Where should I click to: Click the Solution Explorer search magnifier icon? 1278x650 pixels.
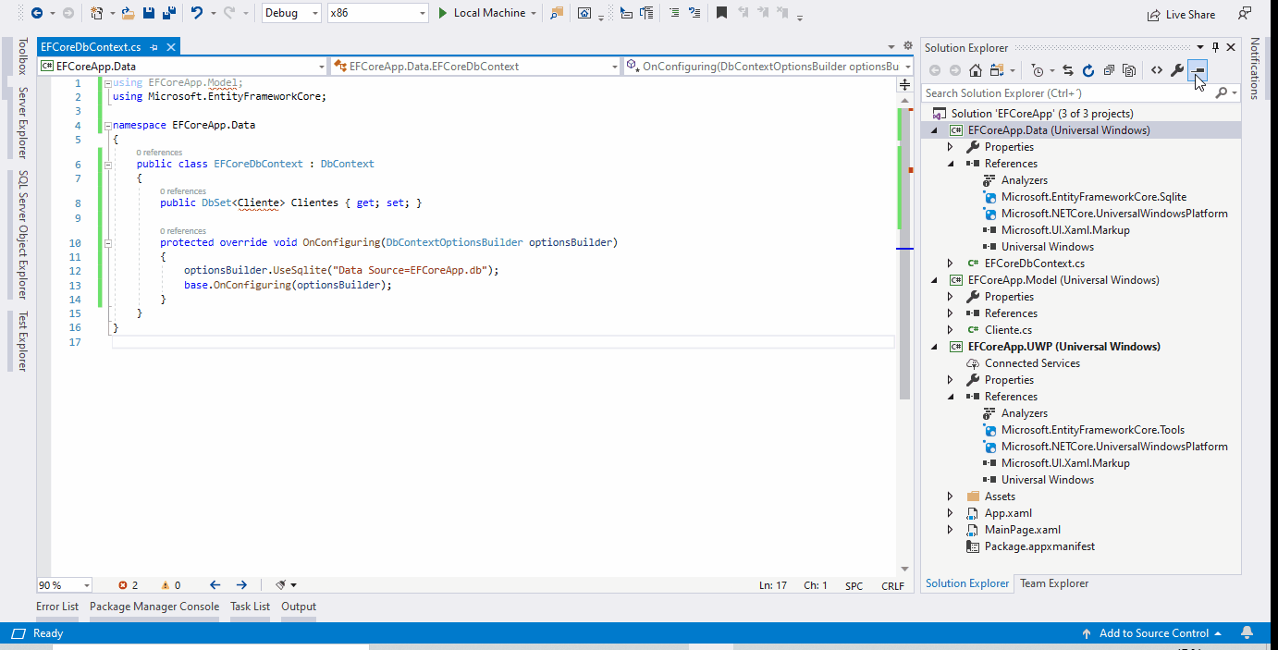1222,93
